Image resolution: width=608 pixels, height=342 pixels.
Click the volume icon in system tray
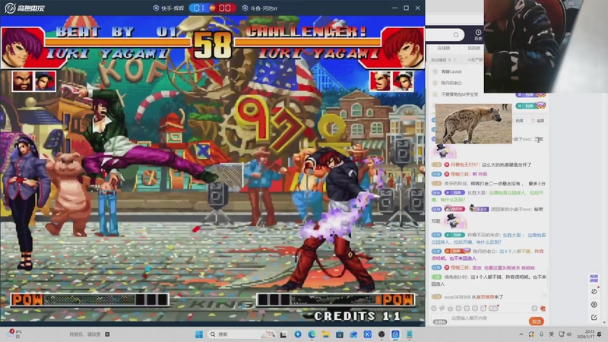569,334
